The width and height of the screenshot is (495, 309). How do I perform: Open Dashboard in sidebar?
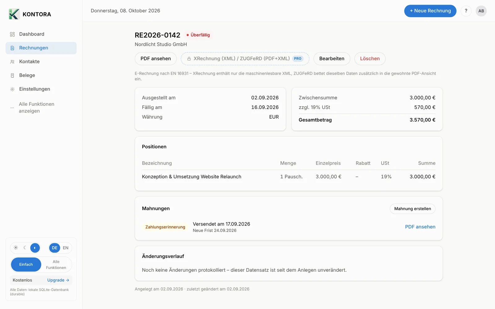(x=41, y=34)
